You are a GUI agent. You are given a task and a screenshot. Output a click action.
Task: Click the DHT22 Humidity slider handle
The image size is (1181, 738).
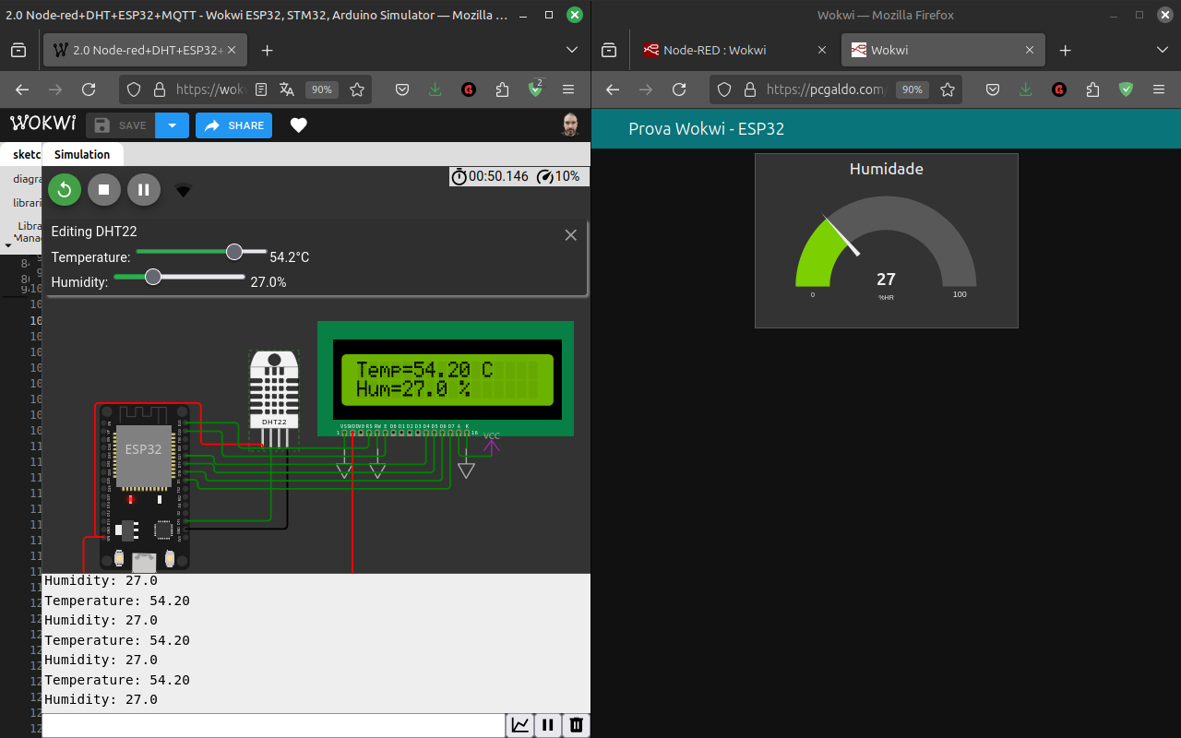(x=153, y=277)
